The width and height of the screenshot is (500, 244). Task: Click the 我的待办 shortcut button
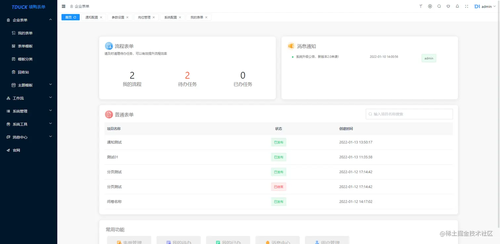tap(179, 240)
